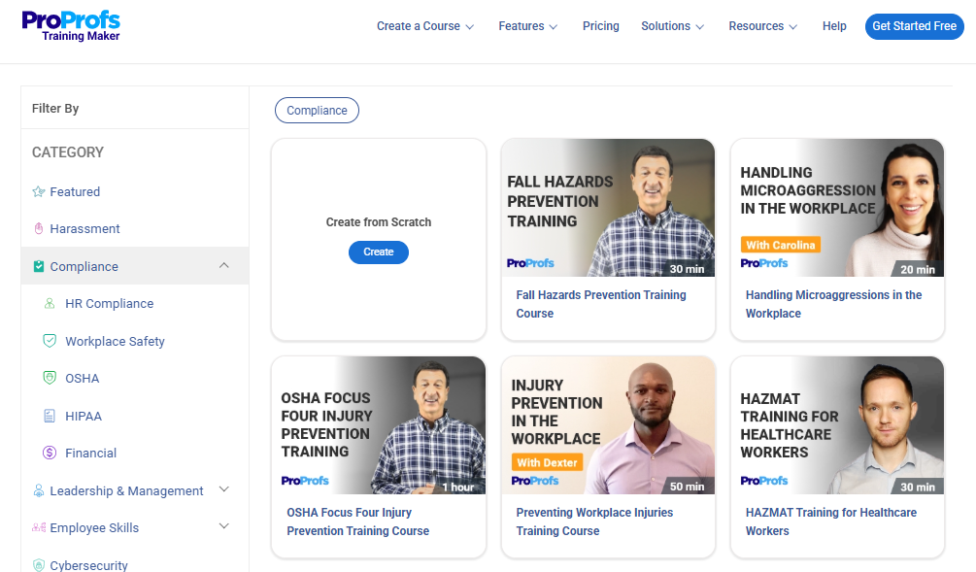
Task: Select the Cybersecurity category
Action: pyautogui.click(x=88, y=565)
